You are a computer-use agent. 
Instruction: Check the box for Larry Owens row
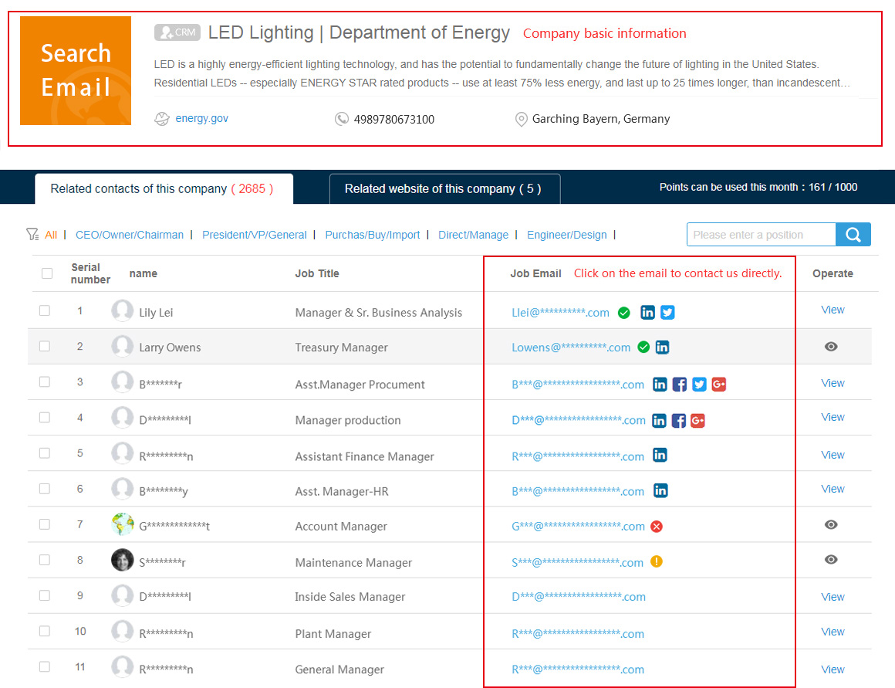[45, 346]
